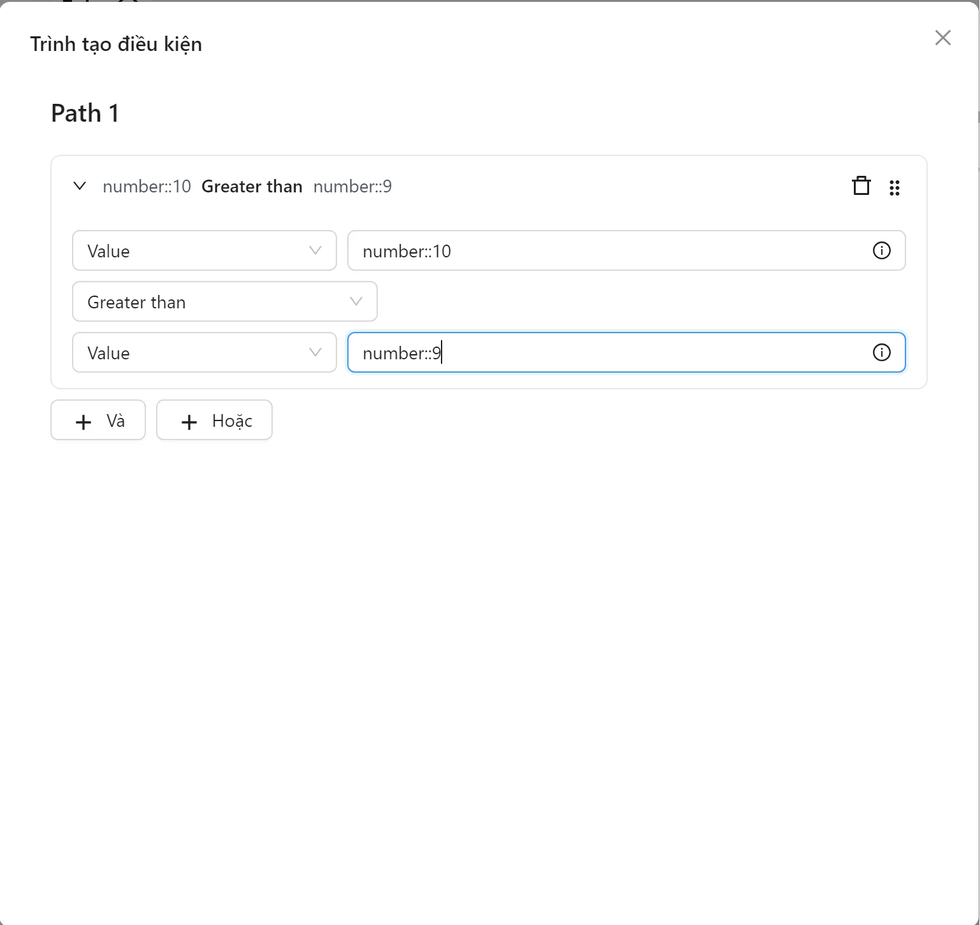Open the Greater than operator dropdown

coord(224,301)
